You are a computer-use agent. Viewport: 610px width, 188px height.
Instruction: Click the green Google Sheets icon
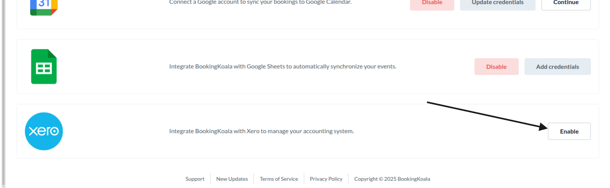click(44, 67)
